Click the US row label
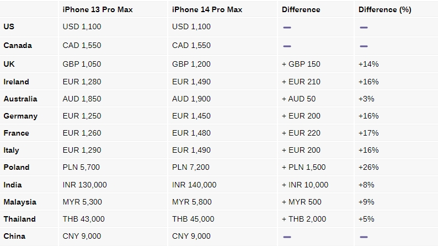 [x=9, y=26]
